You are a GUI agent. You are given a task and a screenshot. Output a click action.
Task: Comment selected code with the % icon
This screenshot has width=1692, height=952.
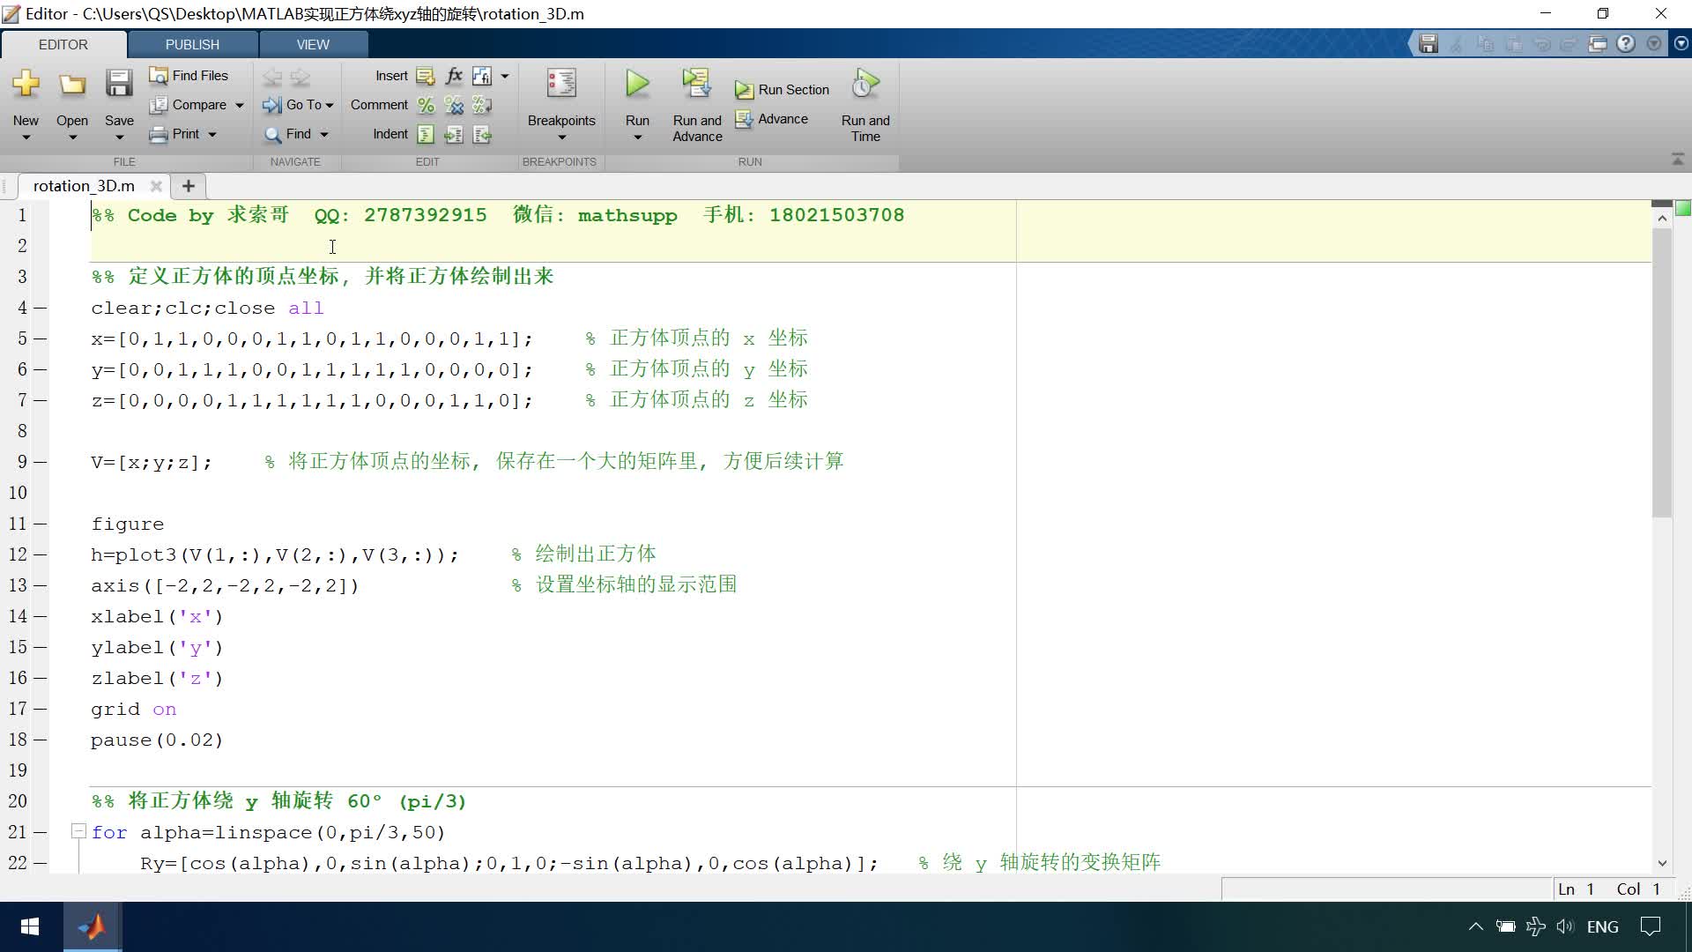coord(426,105)
